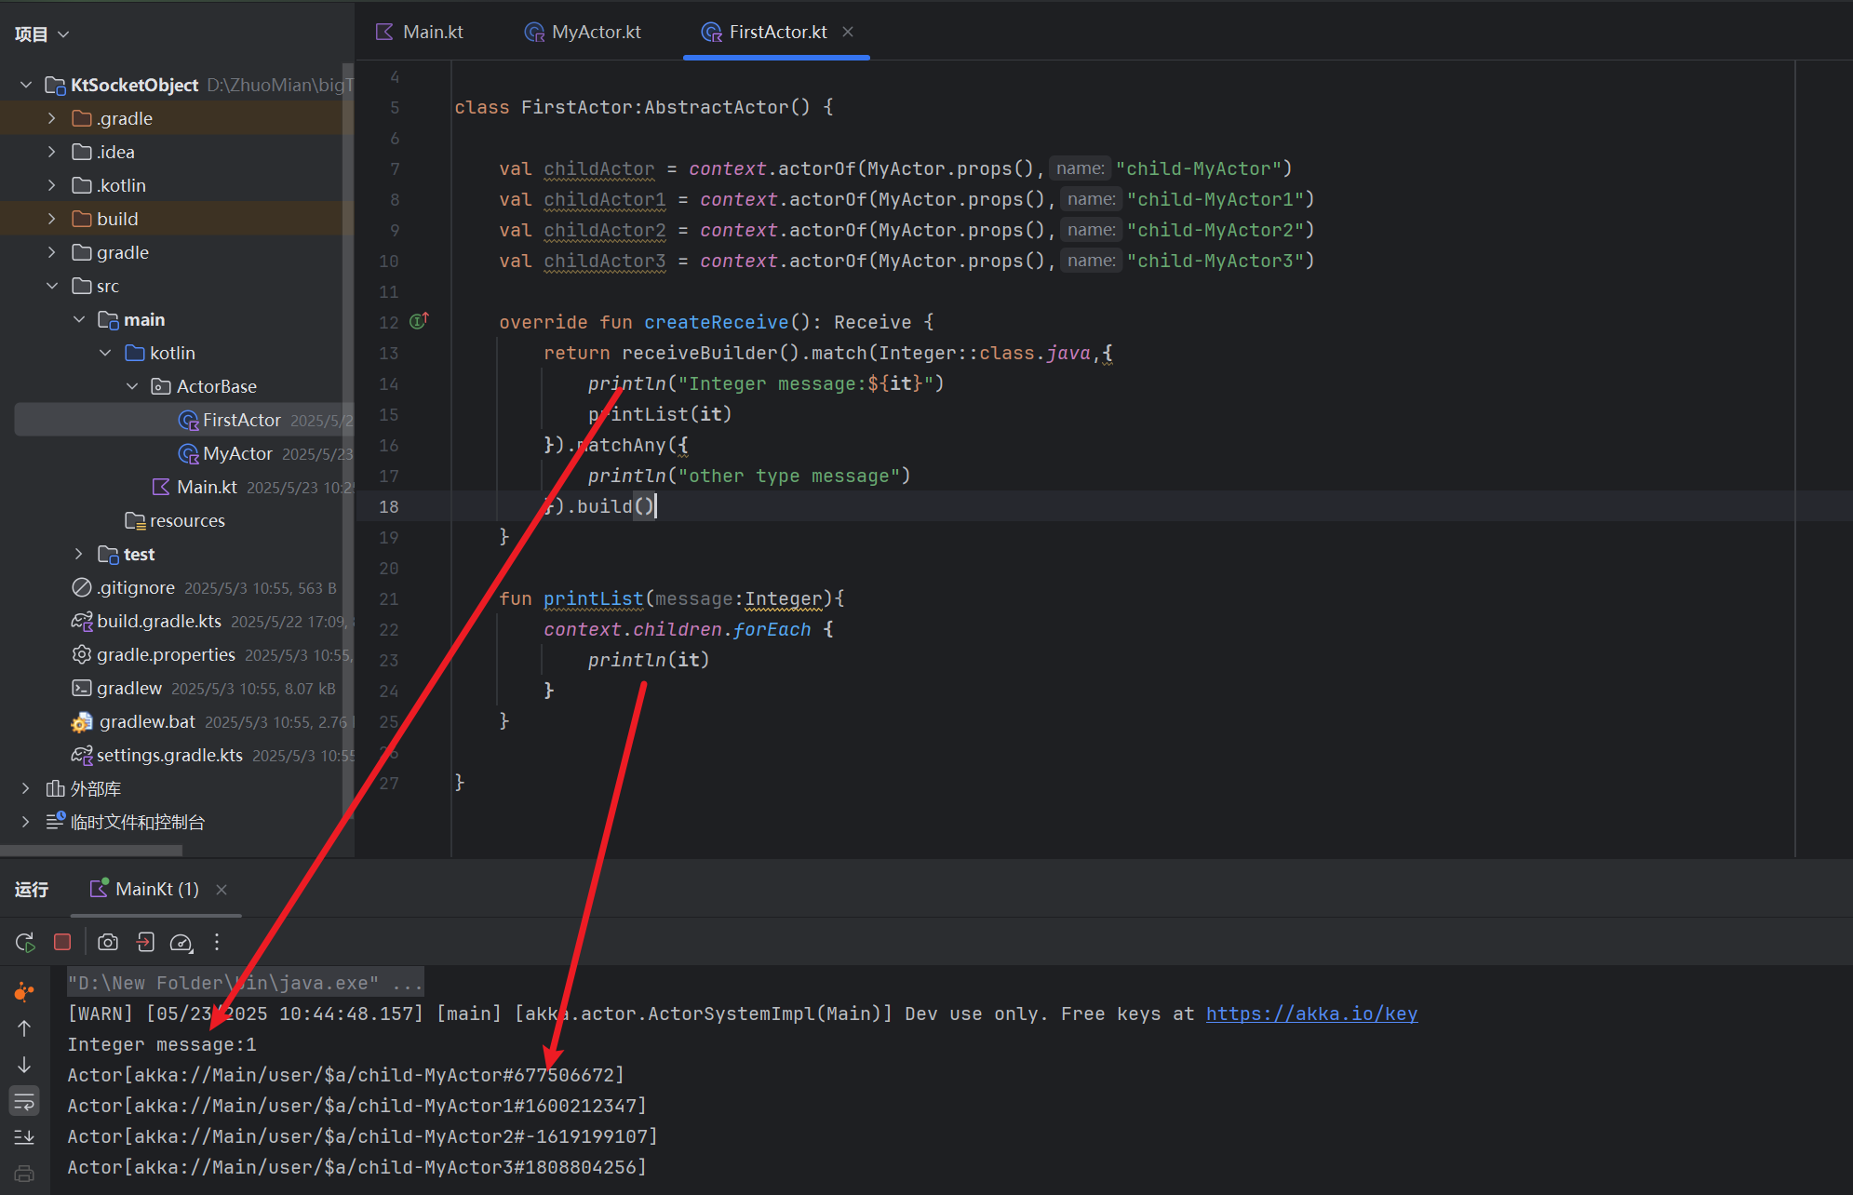1853x1195 pixels.
Task: Expand the .idea folder
Action: tap(52, 152)
